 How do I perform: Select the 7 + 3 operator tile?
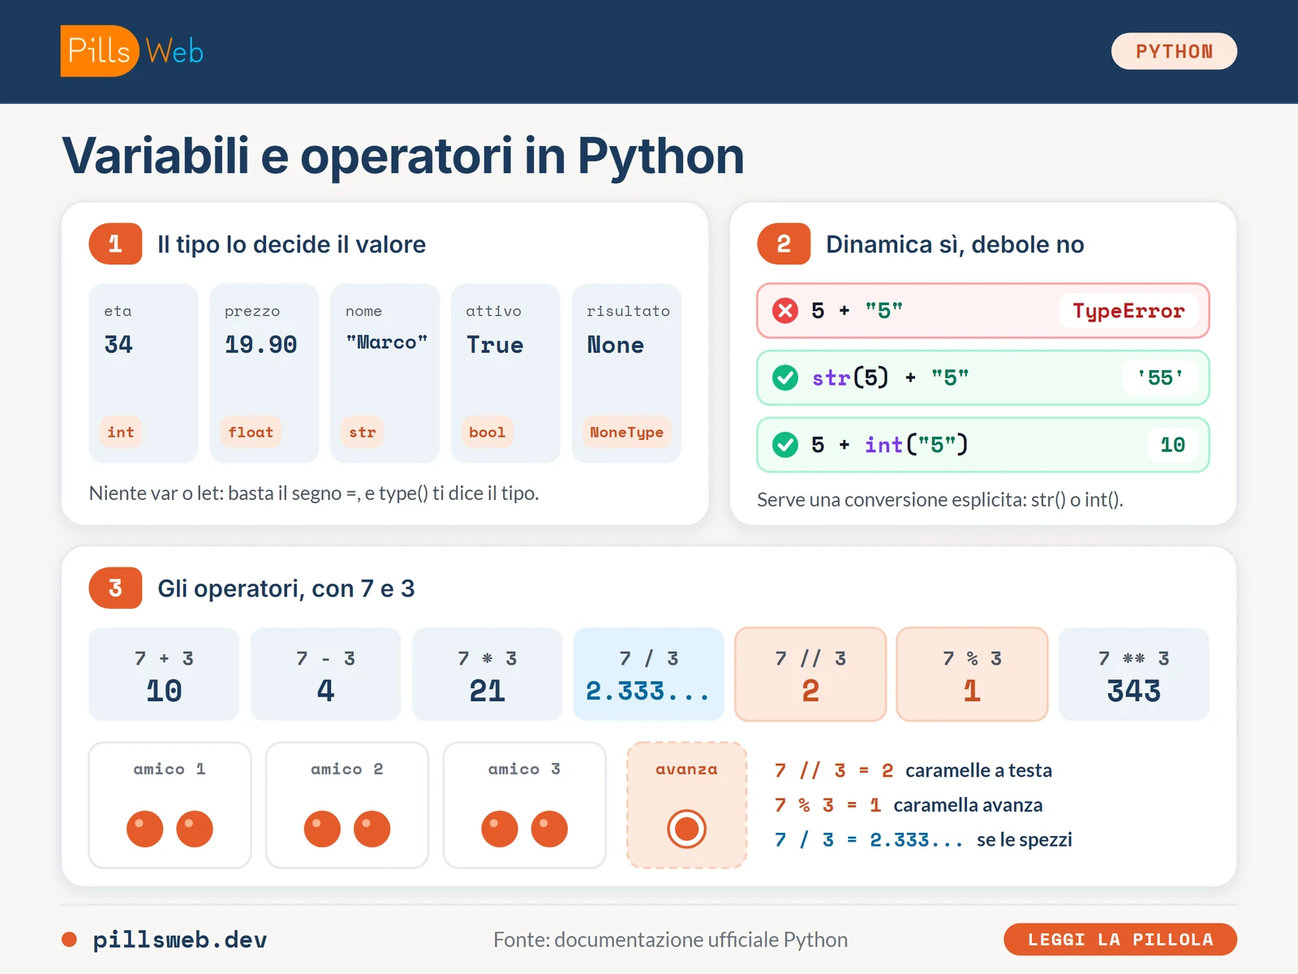(x=164, y=674)
